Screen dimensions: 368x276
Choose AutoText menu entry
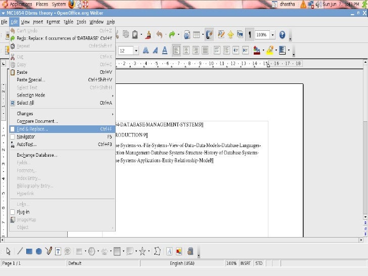pos(62,145)
